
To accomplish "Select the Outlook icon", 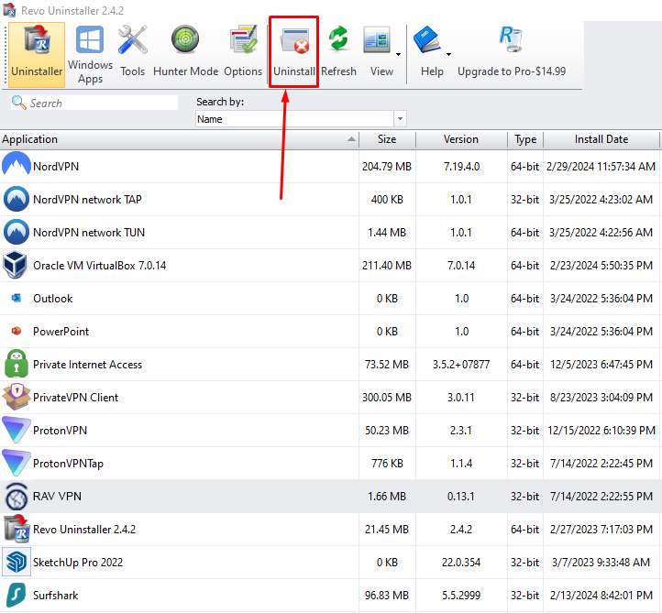I will pos(16,299).
